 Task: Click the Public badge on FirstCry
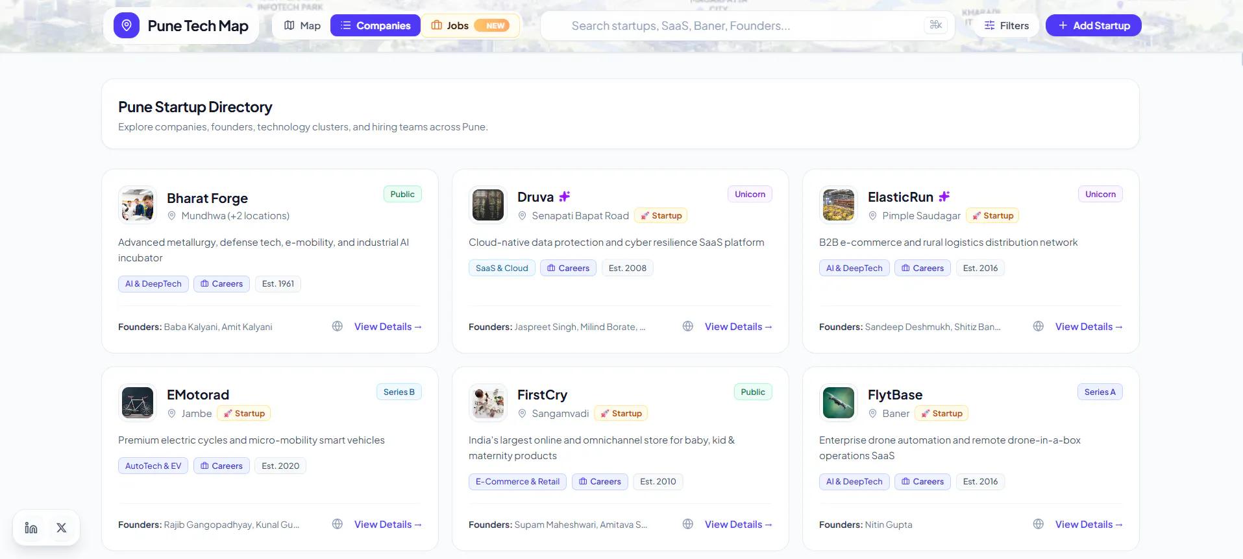tap(753, 392)
